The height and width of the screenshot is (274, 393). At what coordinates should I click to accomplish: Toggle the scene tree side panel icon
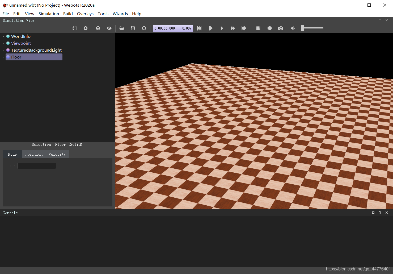tap(74, 28)
